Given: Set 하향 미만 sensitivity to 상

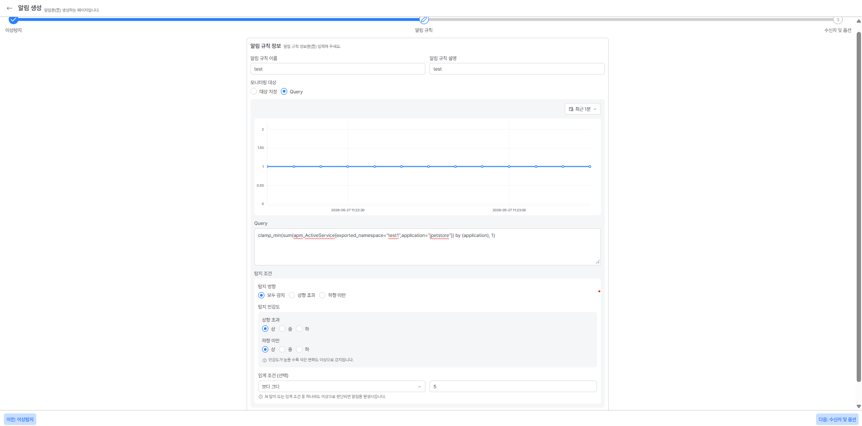Looking at the screenshot, I should point(265,349).
